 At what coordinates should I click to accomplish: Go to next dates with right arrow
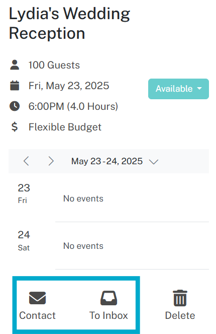tap(51, 161)
